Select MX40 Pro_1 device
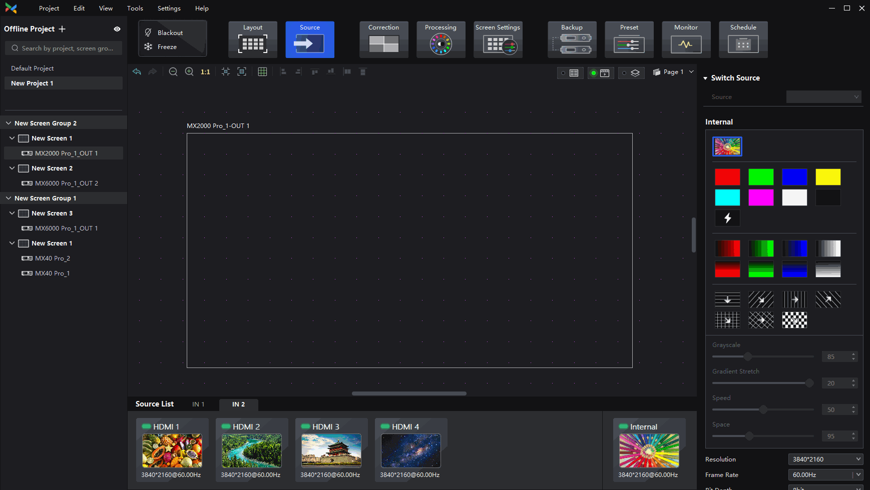The height and width of the screenshot is (490, 870). [52, 273]
